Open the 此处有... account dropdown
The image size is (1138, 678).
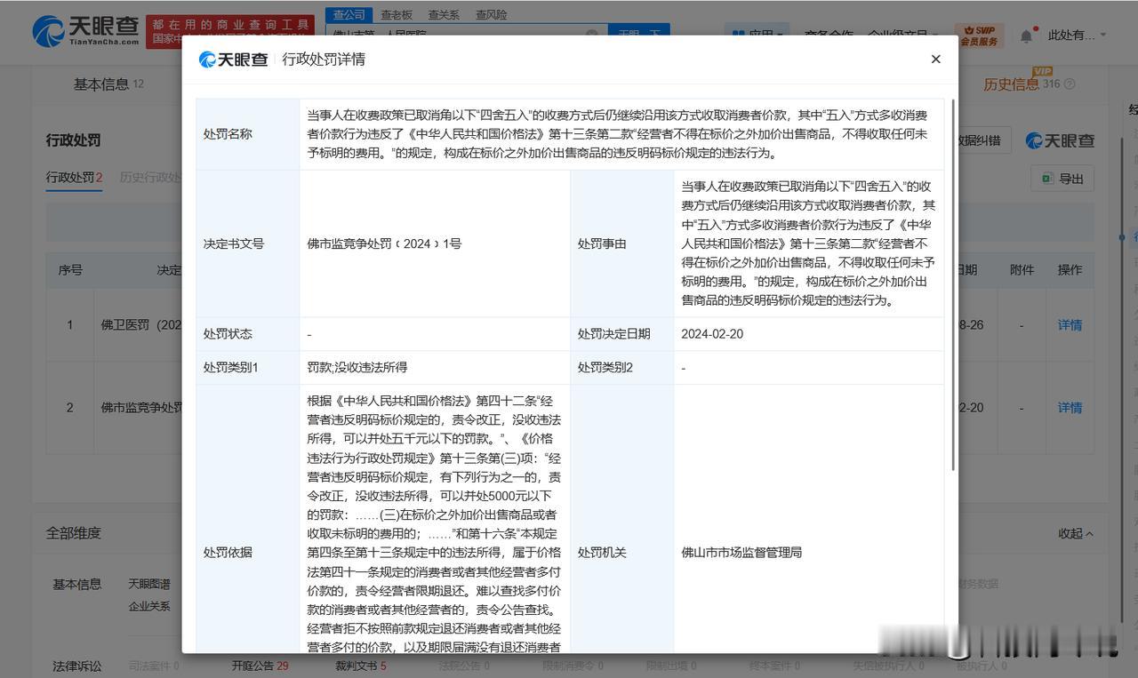[1078, 36]
